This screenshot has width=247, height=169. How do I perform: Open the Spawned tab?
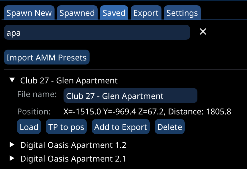pyautogui.click(x=77, y=13)
